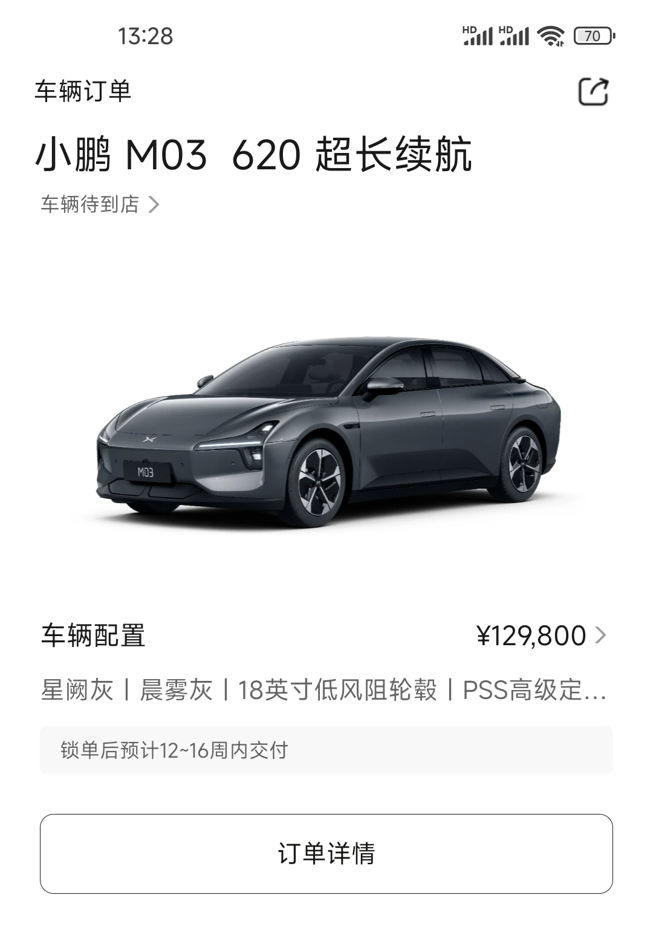Tap the share icon at top right

[593, 92]
